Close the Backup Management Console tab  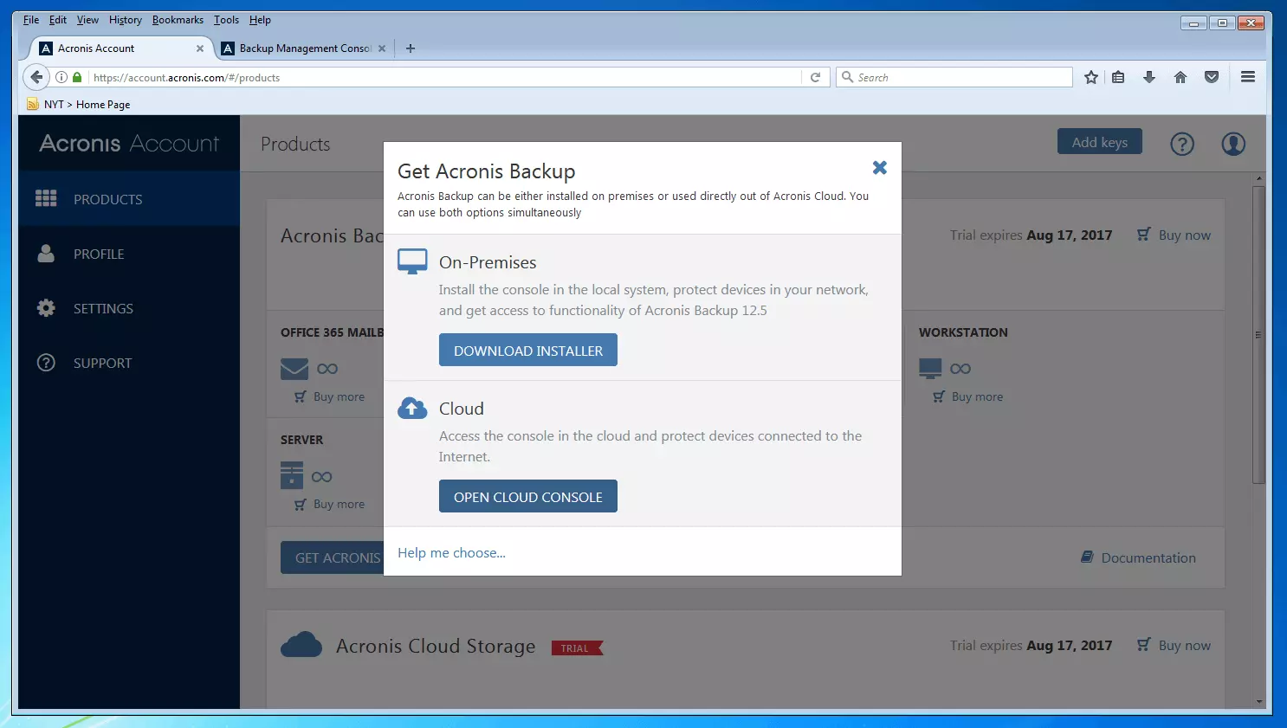point(382,48)
